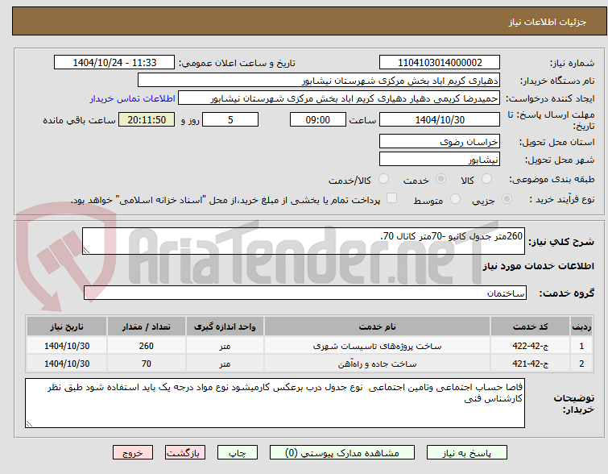Click ساعت باقی مانده label
The image size is (608, 474).
[x=79, y=120]
